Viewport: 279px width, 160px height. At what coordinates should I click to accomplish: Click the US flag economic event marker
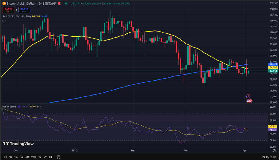pyautogui.click(x=249, y=101)
